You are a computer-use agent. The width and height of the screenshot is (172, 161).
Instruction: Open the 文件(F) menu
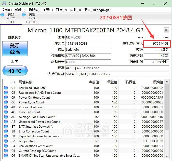(x=7, y=10)
